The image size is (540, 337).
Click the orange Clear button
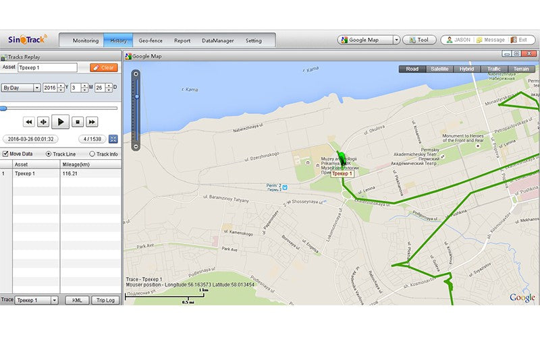click(104, 68)
